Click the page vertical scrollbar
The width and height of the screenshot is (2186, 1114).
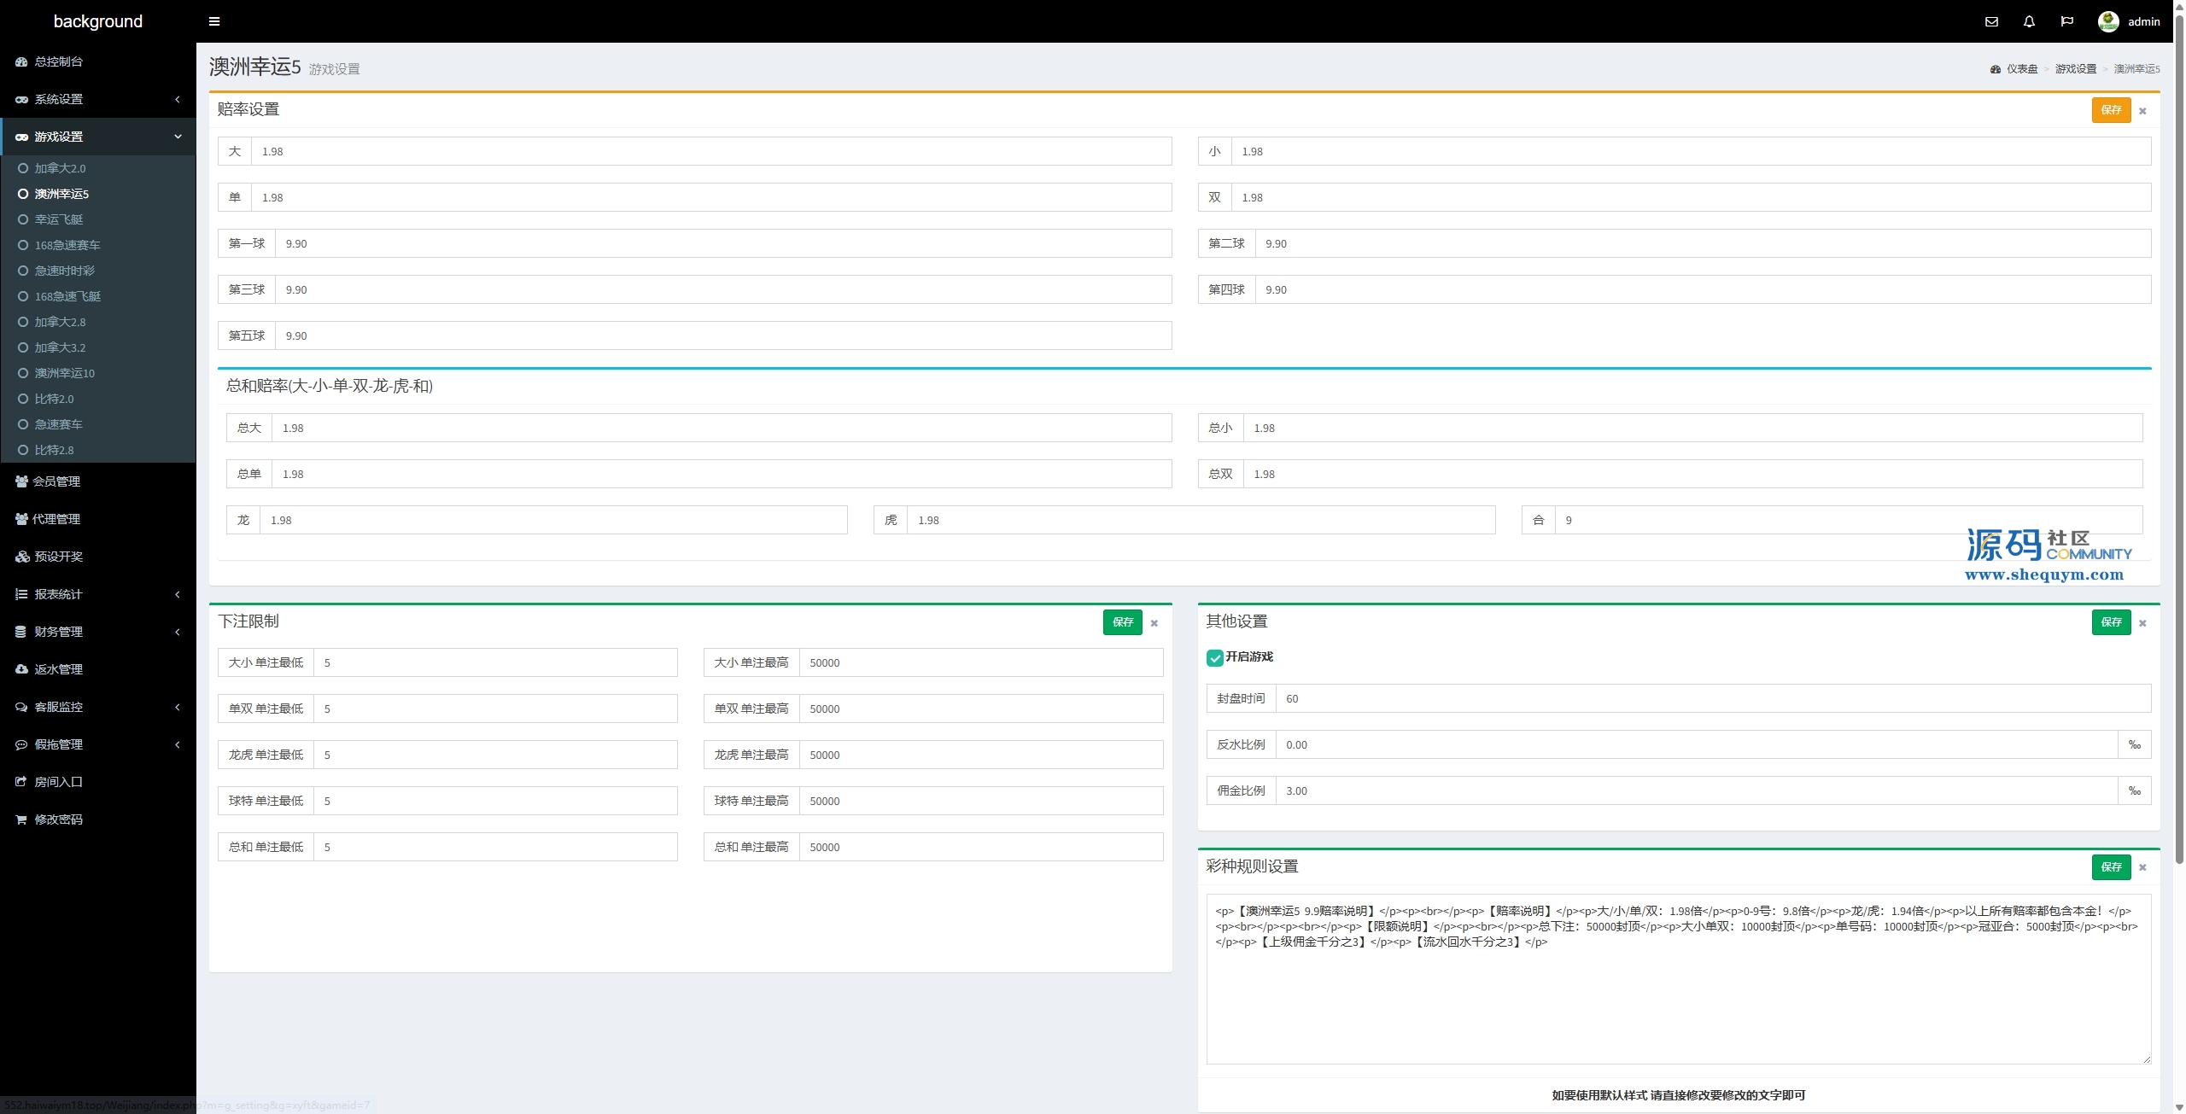[2178, 427]
